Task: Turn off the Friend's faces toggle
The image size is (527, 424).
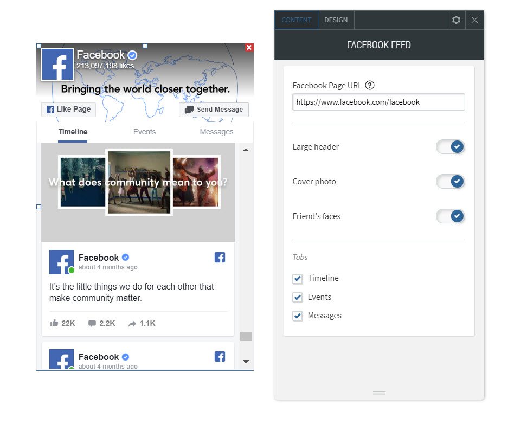Action: tap(451, 216)
